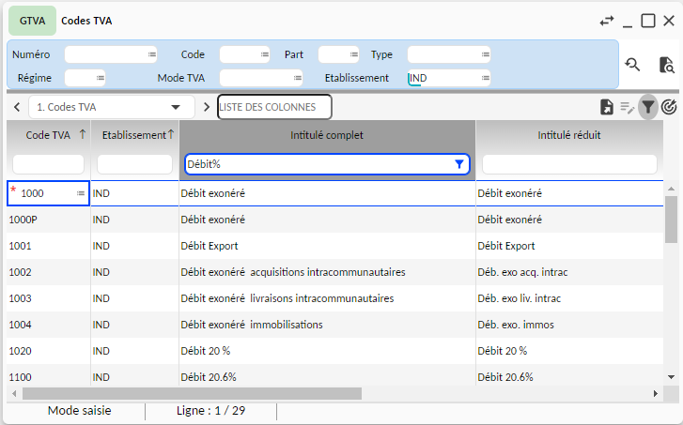Click blue funnel in Intitulé complet filter
Image resolution: width=683 pixels, height=425 pixels.
459,164
